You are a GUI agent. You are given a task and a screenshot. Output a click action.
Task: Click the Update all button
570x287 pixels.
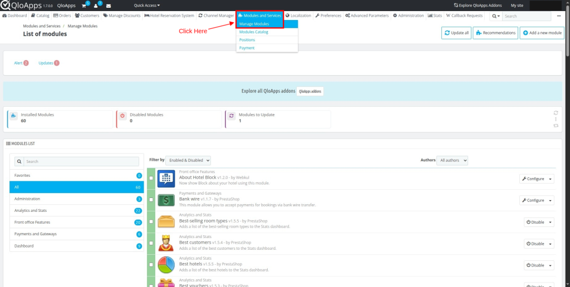point(456,33)
